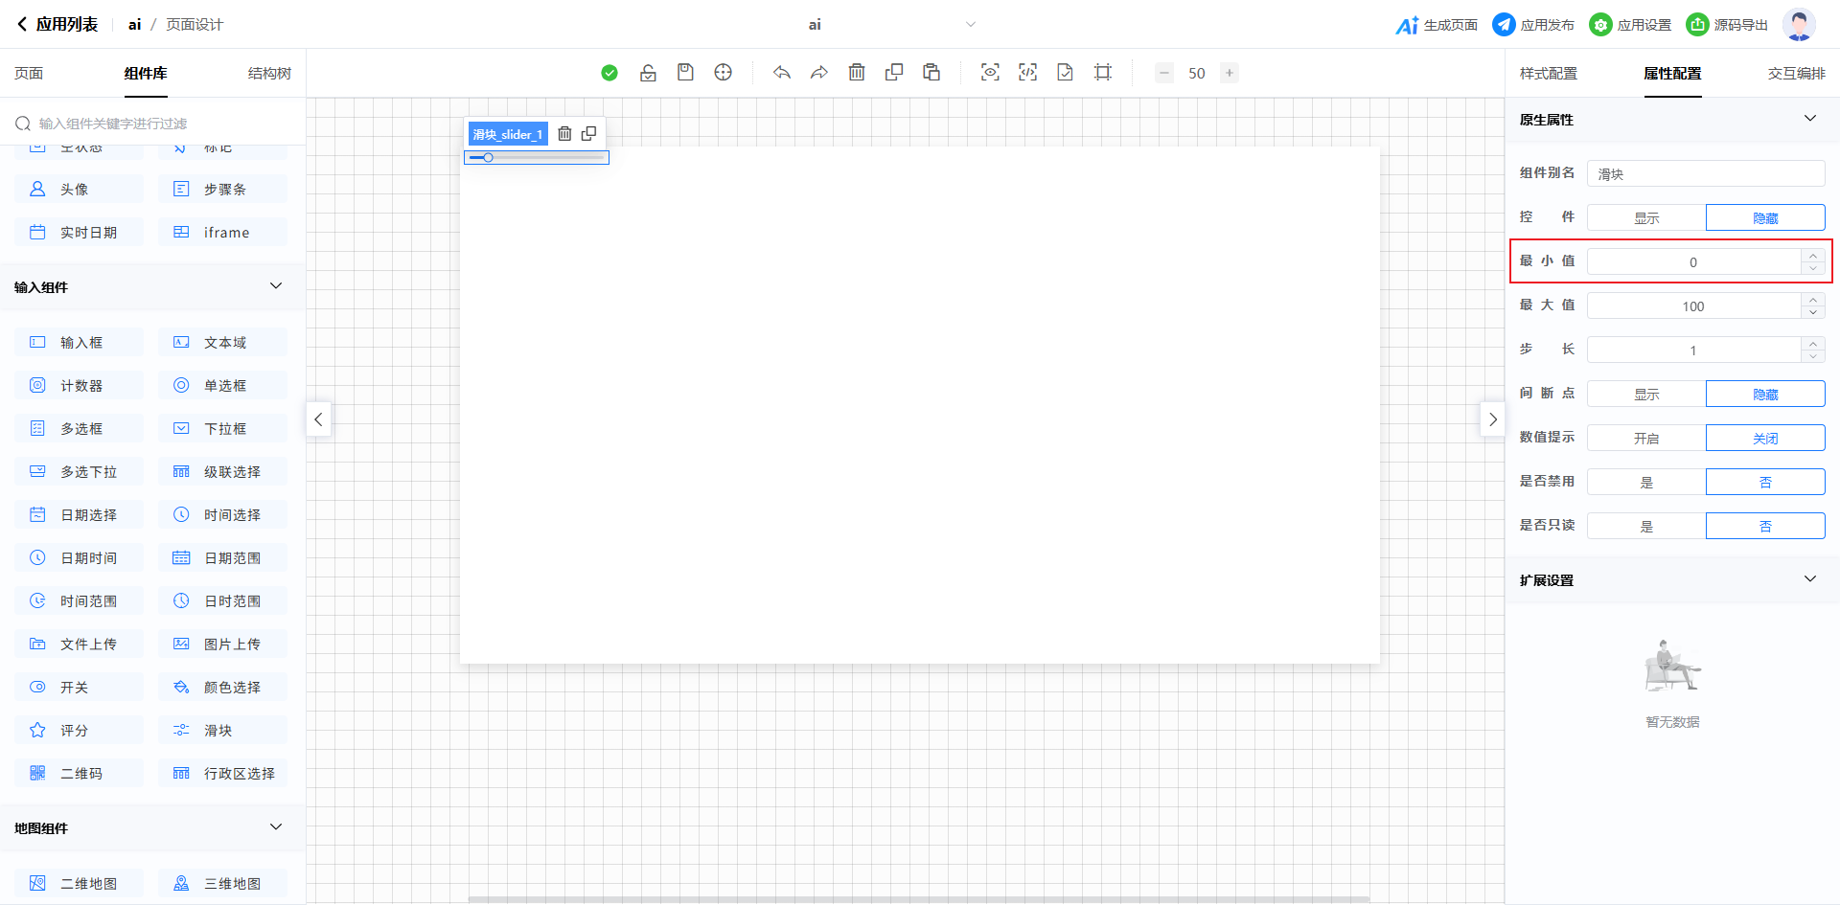The image size is (1840, 905).
Task: Switch to the 样式配置 tab
Action: [x=1548, y=74]
